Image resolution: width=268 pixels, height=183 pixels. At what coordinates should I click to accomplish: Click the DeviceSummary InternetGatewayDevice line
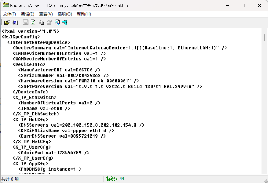(120, 48)
